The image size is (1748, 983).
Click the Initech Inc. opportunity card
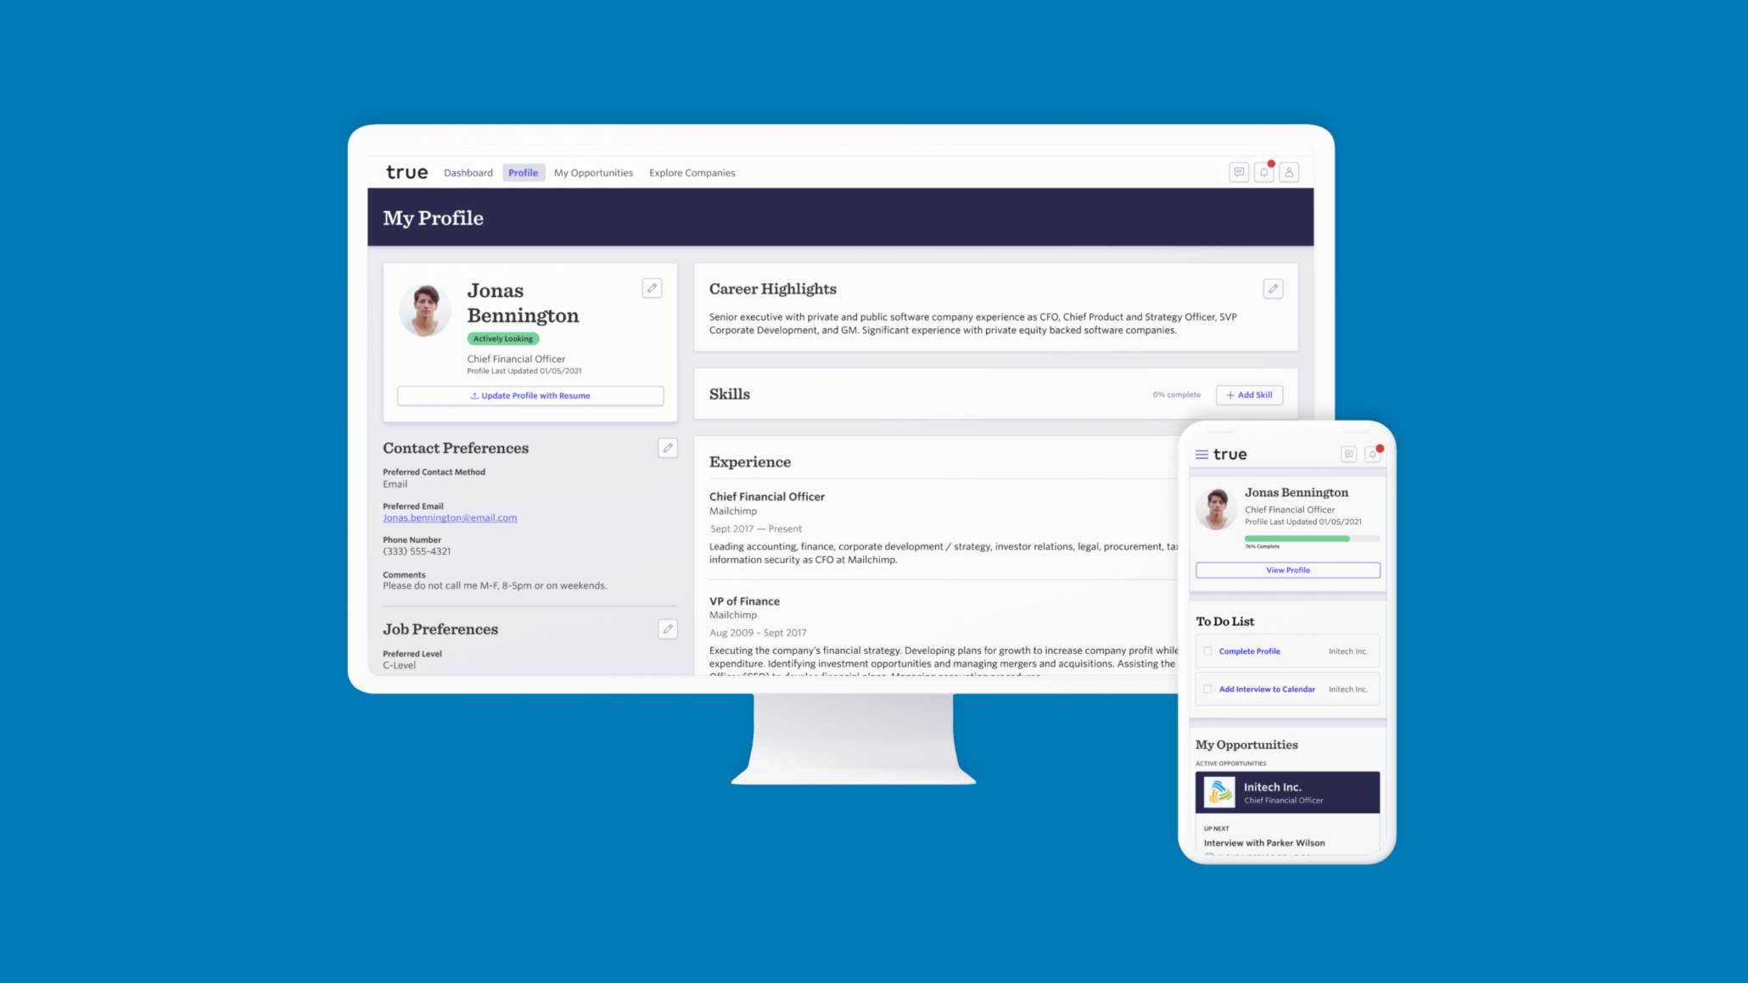[1287, 792]
